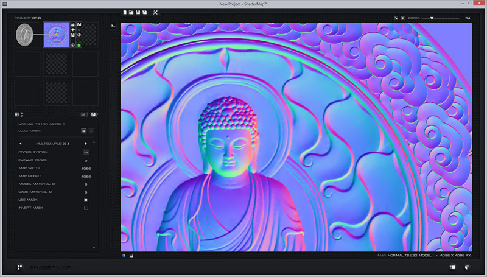Create a new project with the blank page icon

click(125, 12)
